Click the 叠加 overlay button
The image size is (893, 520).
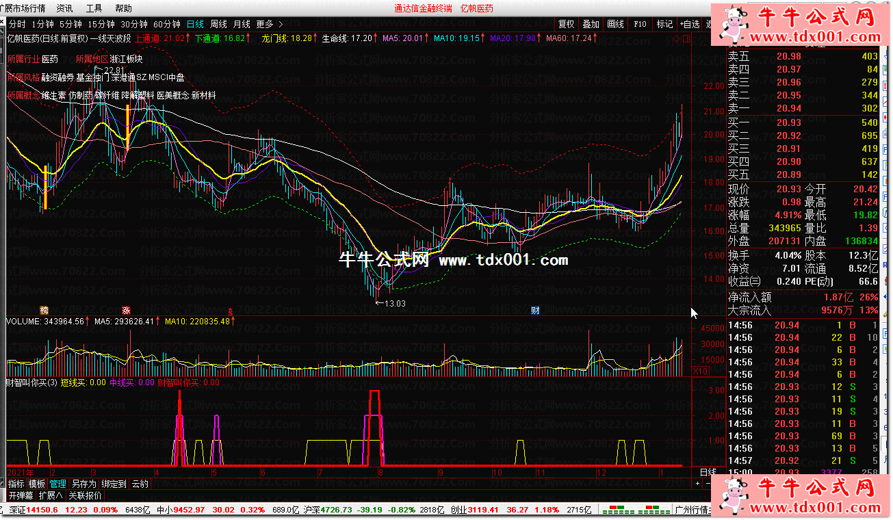pyautogui.click(x=591, y=24)
